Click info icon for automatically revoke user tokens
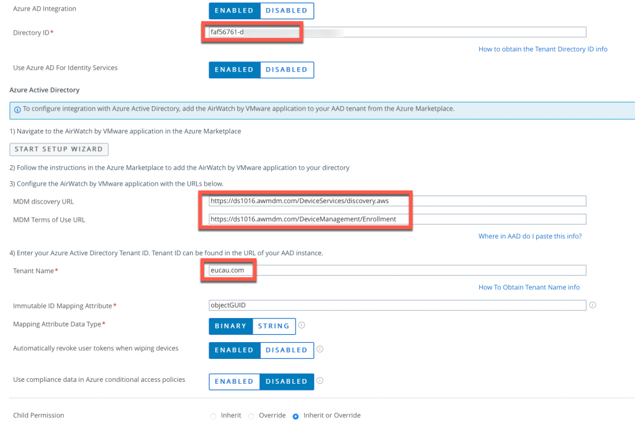Image resolution: width=635 pixels, height=426 pixels. (320, 350)
